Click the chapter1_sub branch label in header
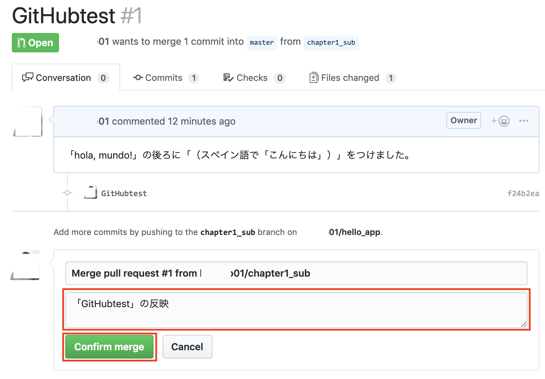 pos(331,43)
